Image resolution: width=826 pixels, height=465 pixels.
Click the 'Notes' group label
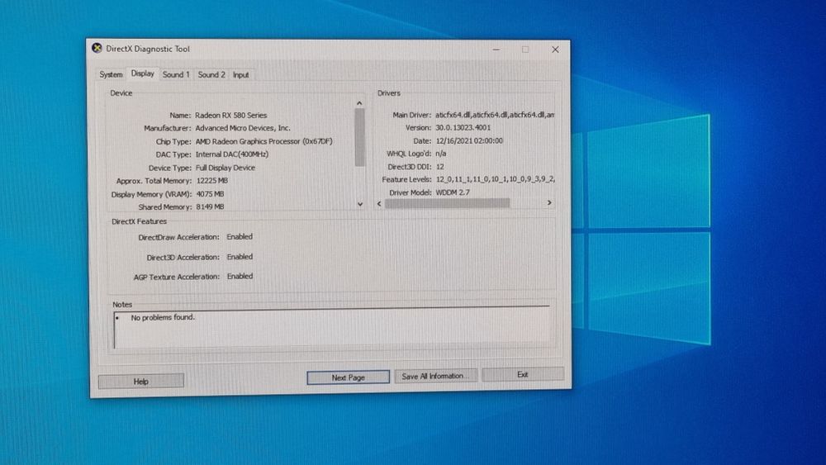[x=122, y=305]
